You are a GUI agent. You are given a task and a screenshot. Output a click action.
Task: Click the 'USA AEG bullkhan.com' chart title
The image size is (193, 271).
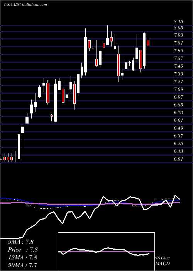pos(25,5)
